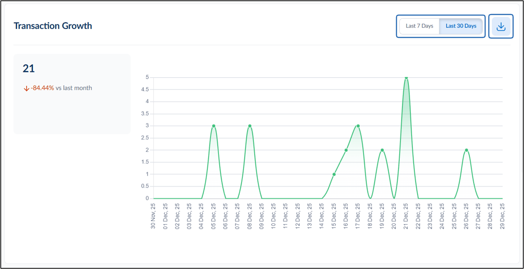Switch to Last 7 Days view
This screenshot has height=269, width=524.
pos(419,26)
